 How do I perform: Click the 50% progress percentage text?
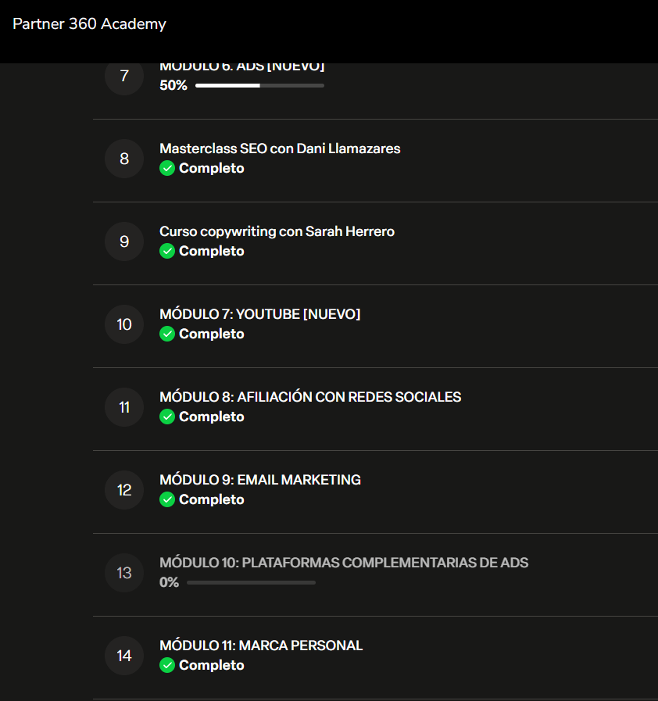[173, 85]
